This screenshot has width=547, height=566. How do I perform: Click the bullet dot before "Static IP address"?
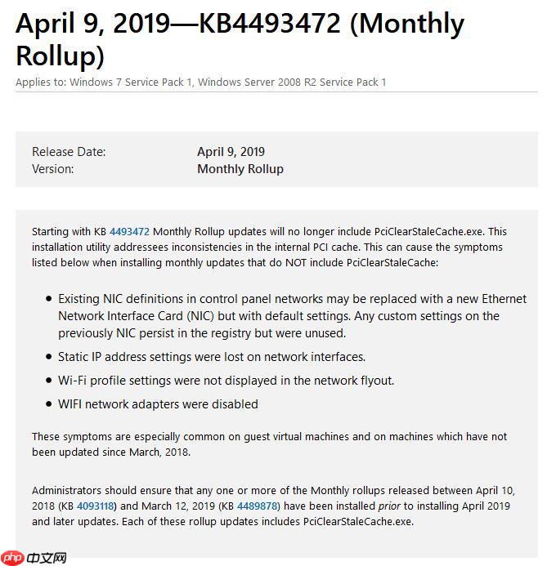[x=48, y=356]
